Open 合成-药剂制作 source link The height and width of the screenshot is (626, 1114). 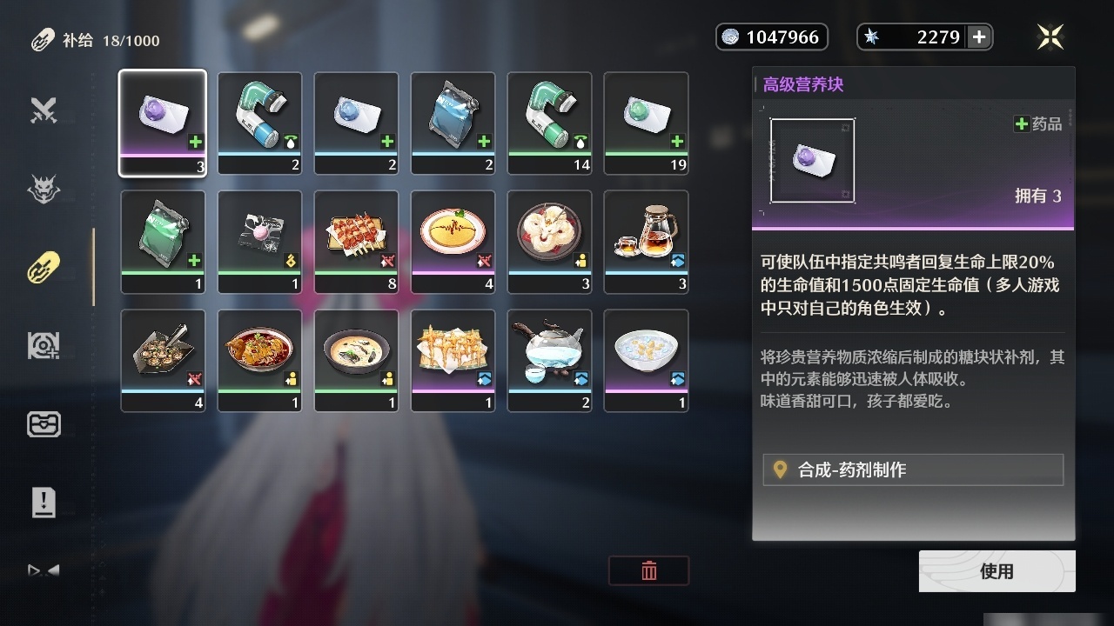tap(913, 469)
